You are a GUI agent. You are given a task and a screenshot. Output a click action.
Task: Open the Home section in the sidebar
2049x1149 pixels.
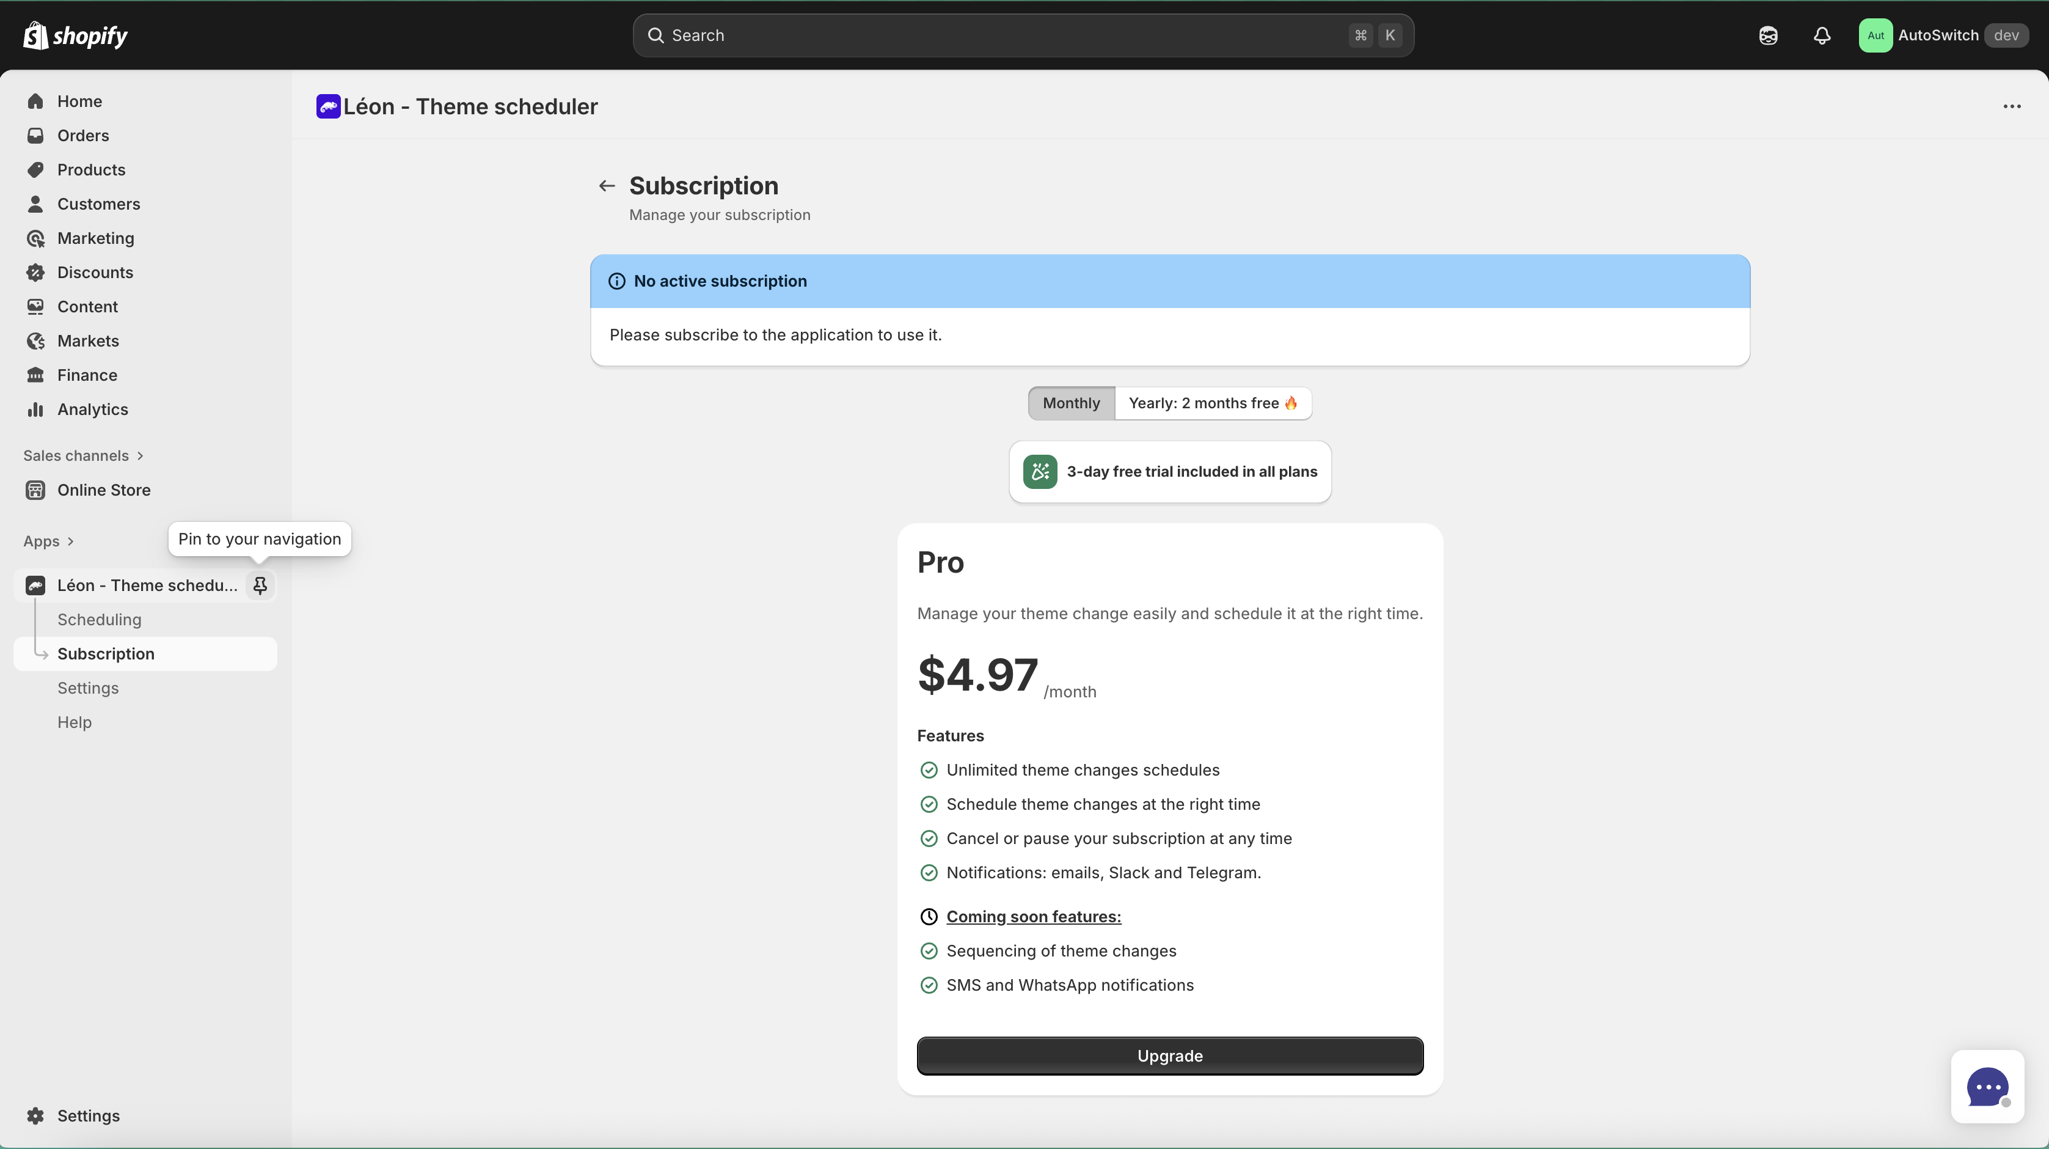pos(79,101)
